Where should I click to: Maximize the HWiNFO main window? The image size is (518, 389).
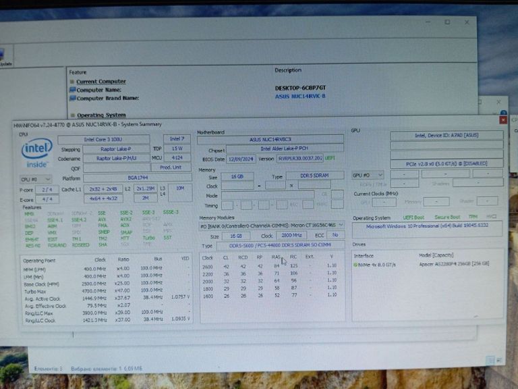(447, 22)
